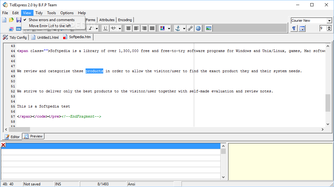The image size is (334, 187).
Task: Open the File menu
Action: click(x=5, y=13)
